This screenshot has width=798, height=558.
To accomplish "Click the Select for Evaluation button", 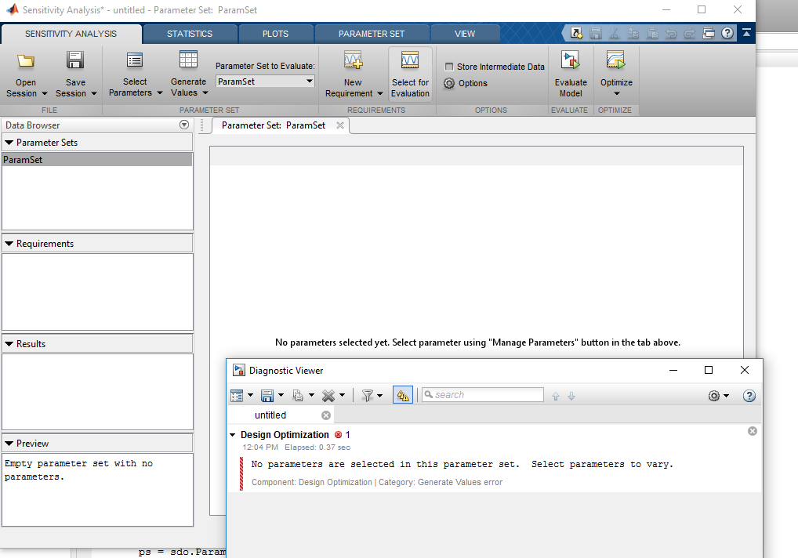I will tap(410, 74).
